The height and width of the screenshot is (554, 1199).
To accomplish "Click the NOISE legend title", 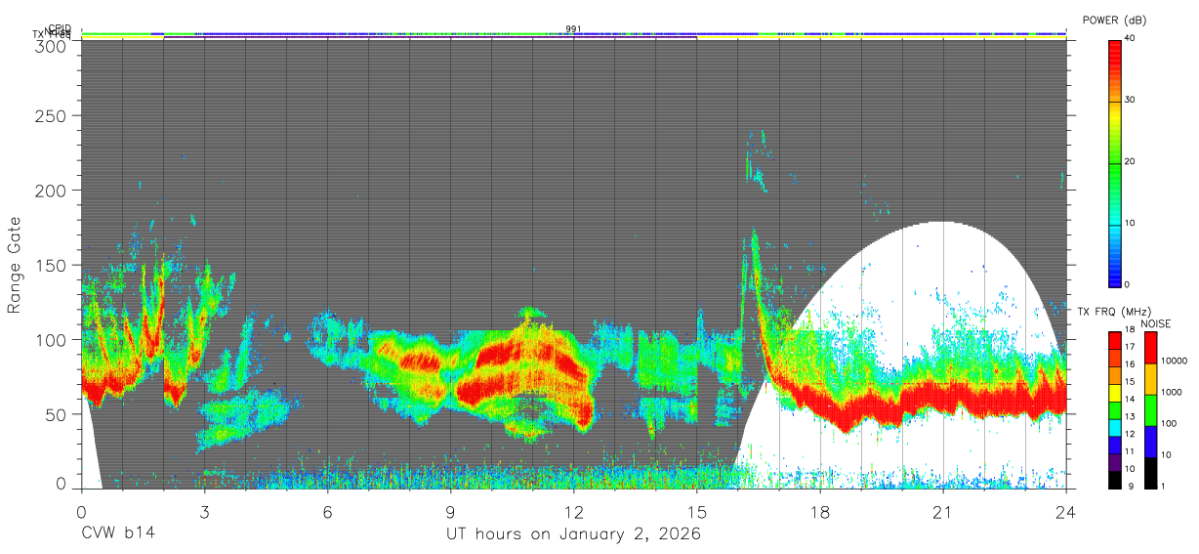I will 1156,323.
